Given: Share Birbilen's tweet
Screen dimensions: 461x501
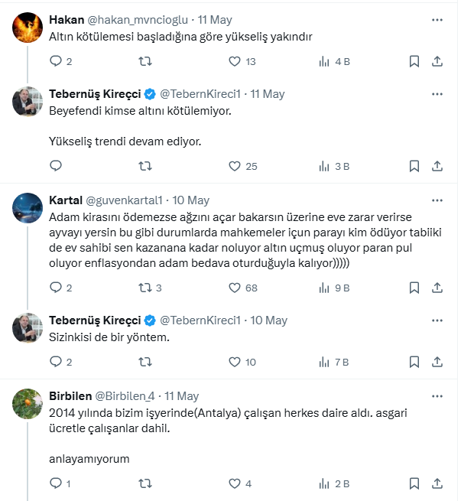Looking at the screenshot, I should click(437, 483).
